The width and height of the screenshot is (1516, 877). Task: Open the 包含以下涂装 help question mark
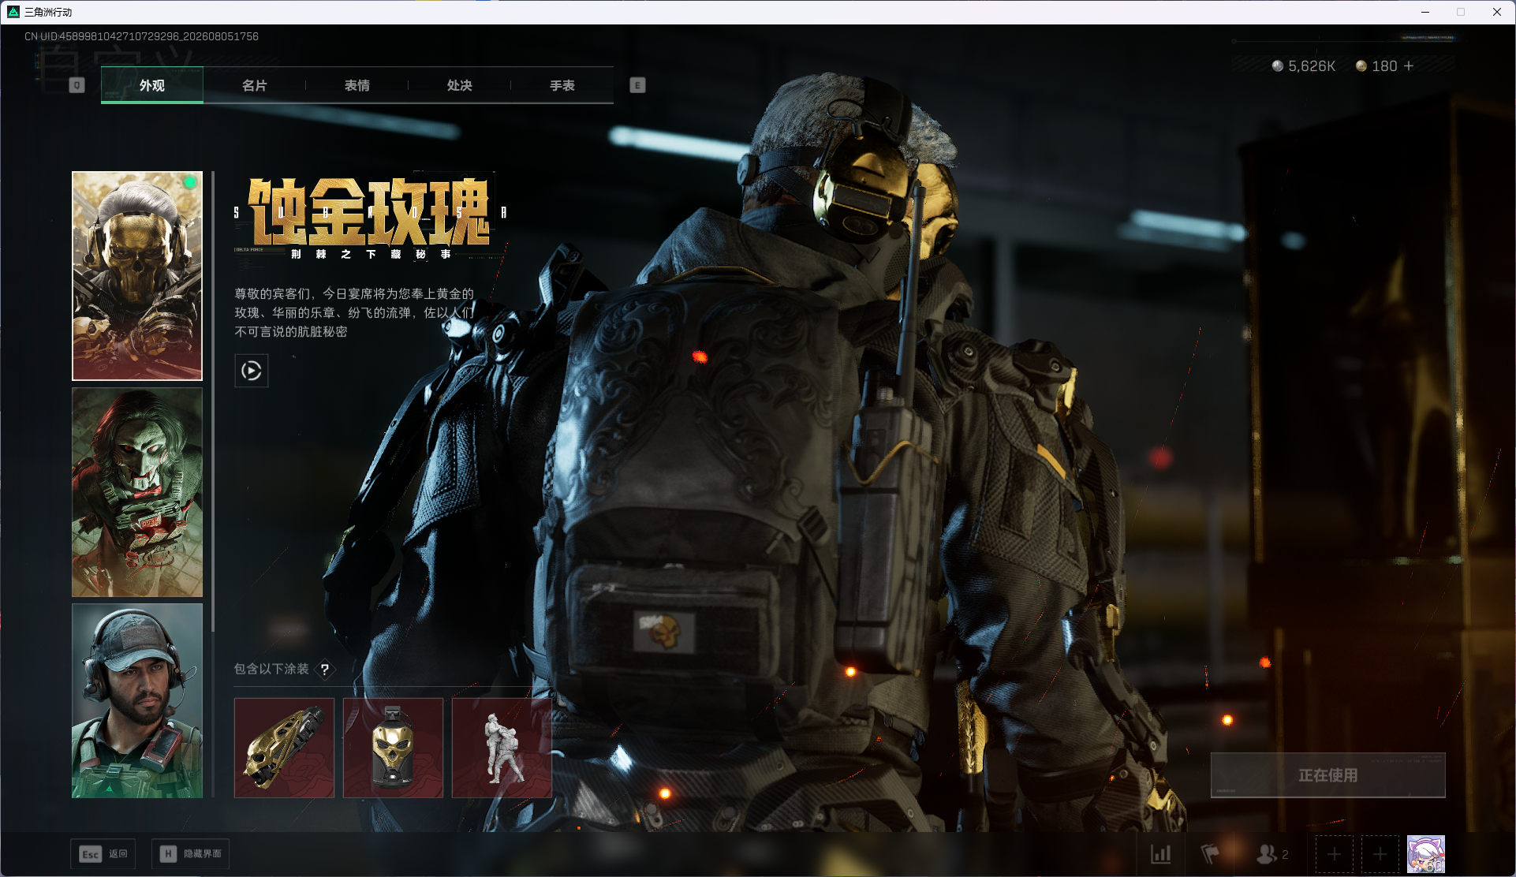click(325, 670)
